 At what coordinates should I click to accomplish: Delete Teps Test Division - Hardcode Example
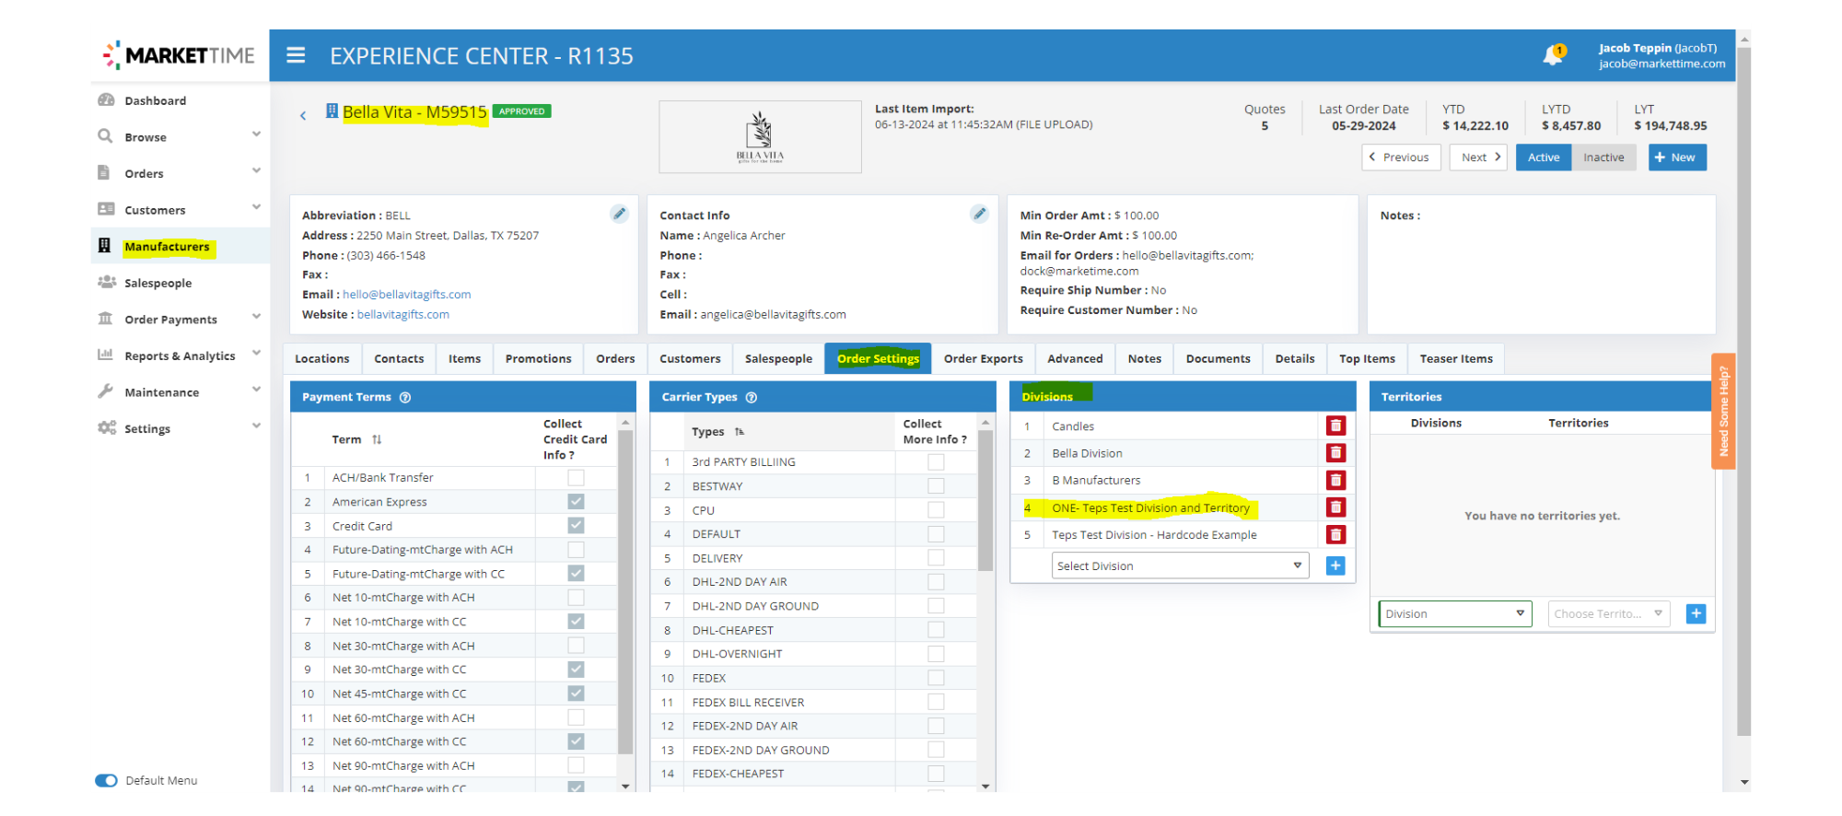tap(1335, 534)
